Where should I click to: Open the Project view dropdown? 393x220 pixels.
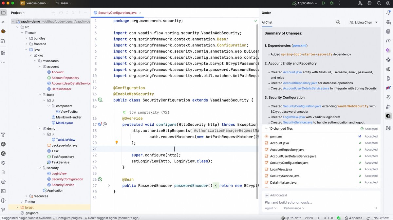(x=18, y=13)
